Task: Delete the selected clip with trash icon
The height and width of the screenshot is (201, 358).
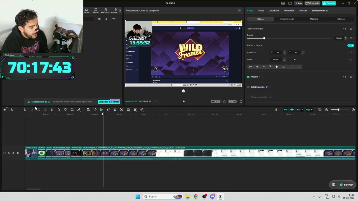Action: click(59, 110)
